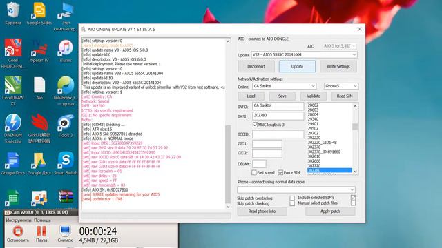This screenshot has width=442, height=248.
Task: Enable the Skip patch combining checkbox
Action: (292, 198)
